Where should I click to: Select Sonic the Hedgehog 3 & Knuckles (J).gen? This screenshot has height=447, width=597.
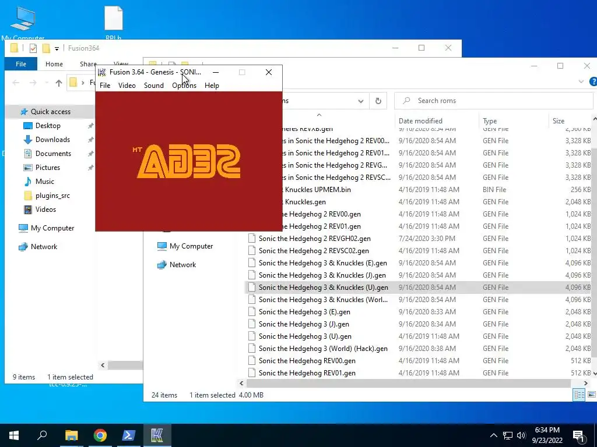tap(322, 275)
